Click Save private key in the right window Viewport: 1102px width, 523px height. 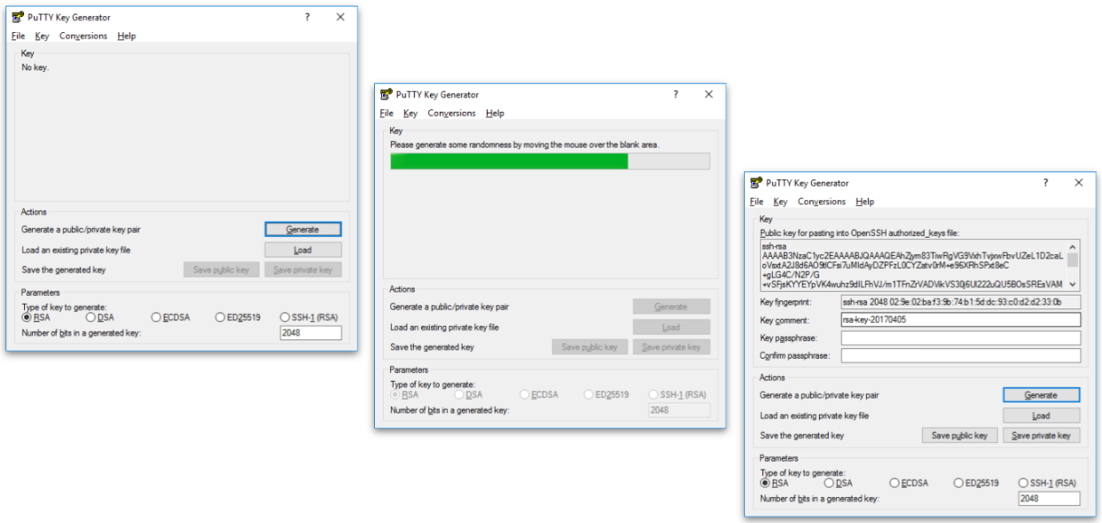pyautogui.click(x=1041, y=434)
